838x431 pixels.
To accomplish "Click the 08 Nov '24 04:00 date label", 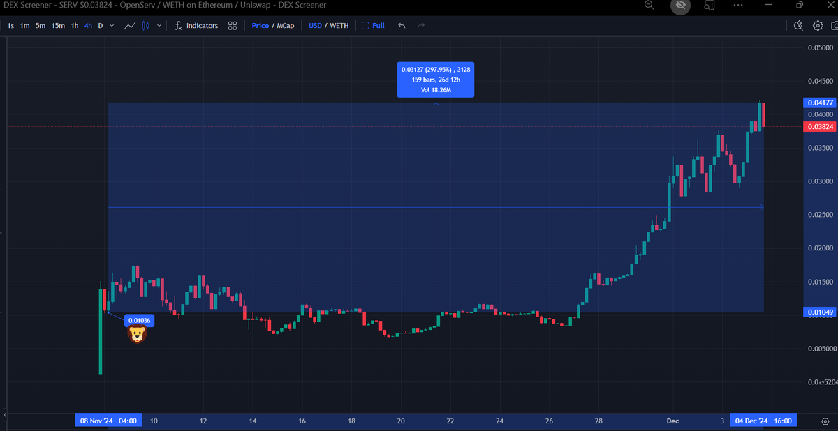I will pos(109,421).
